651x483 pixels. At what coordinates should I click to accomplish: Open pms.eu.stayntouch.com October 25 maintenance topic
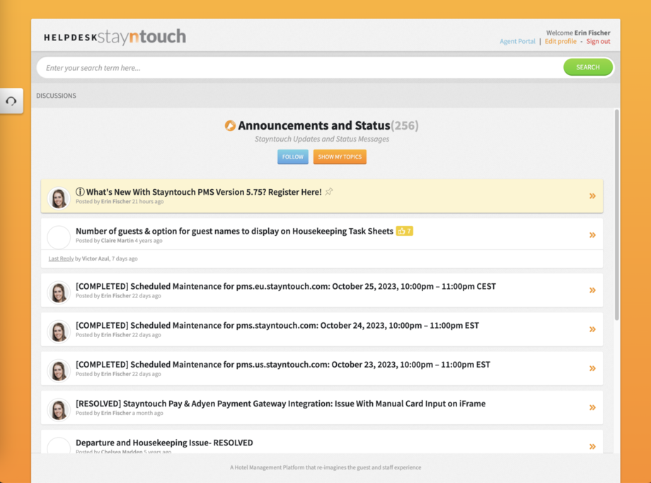[x=286, y=286]
